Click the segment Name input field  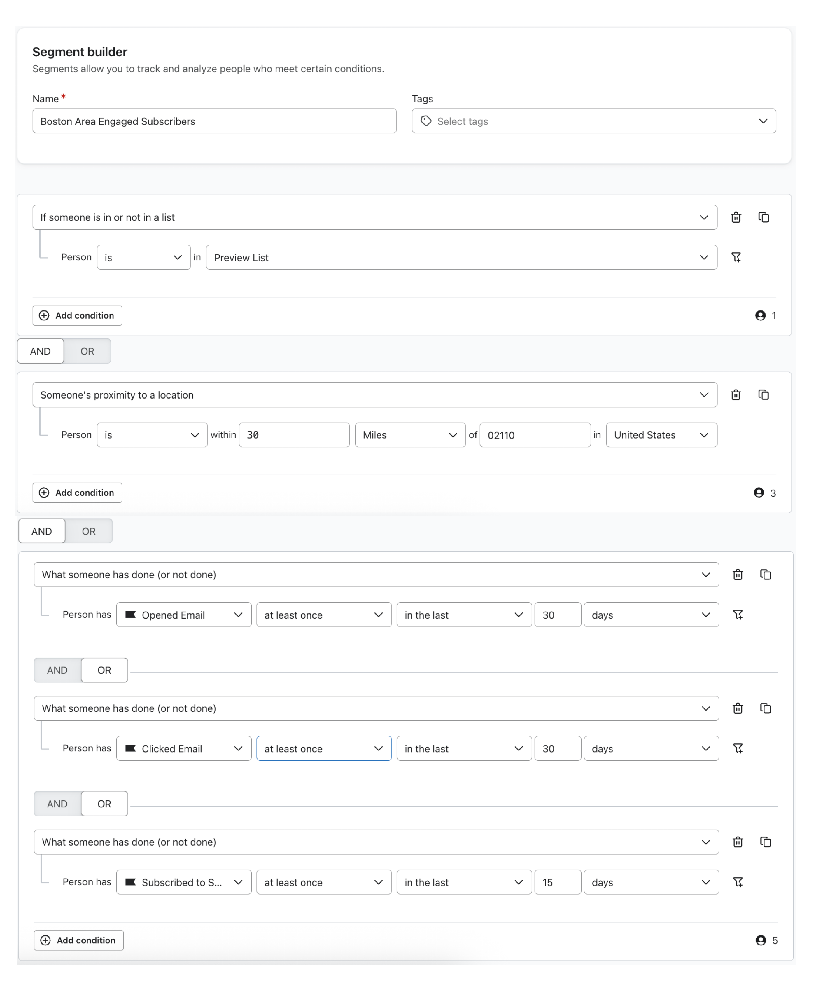214,121
